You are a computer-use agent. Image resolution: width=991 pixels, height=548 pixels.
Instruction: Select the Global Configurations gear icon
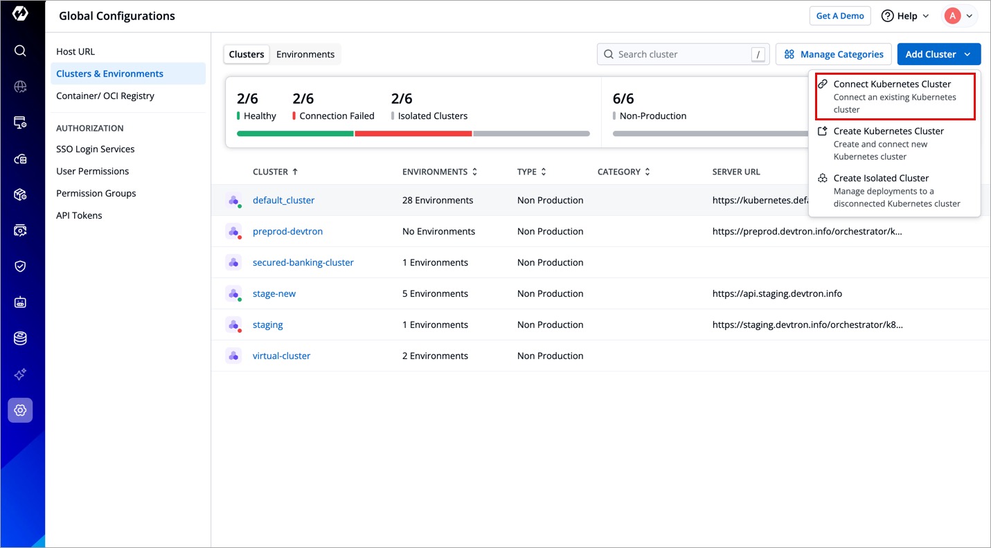coord(20,410)
